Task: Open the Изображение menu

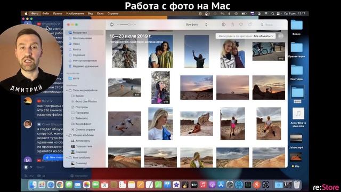Action: point(75,13)
